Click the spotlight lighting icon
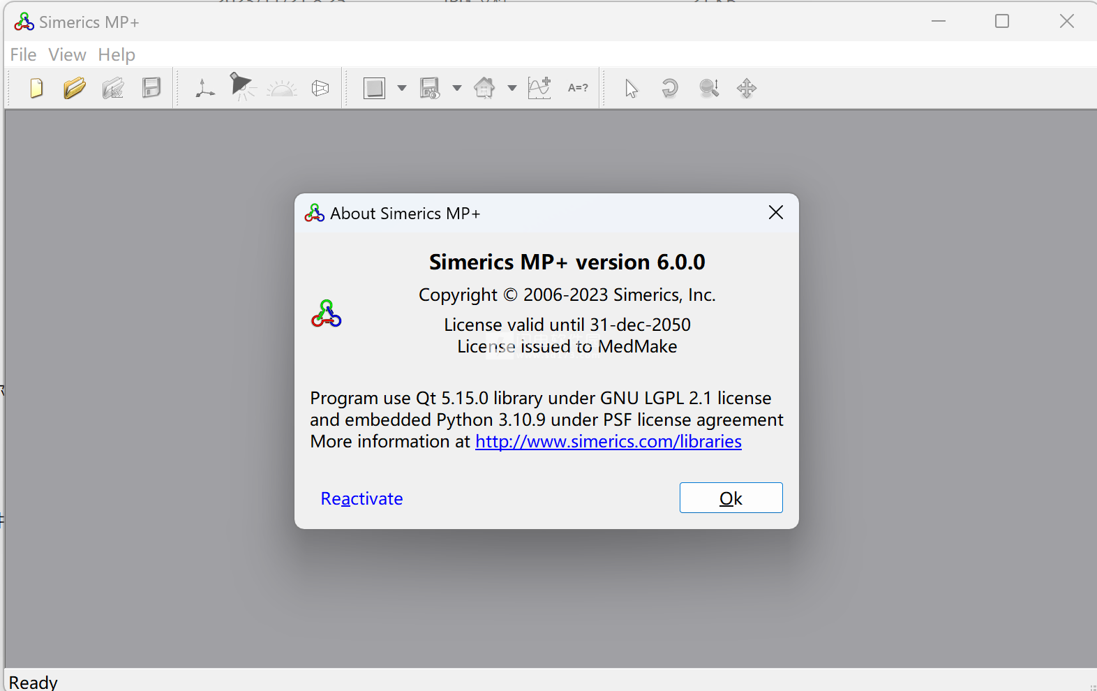This screenshot has width=1097, height=691. pyautogui.click(x=242, y=87)
